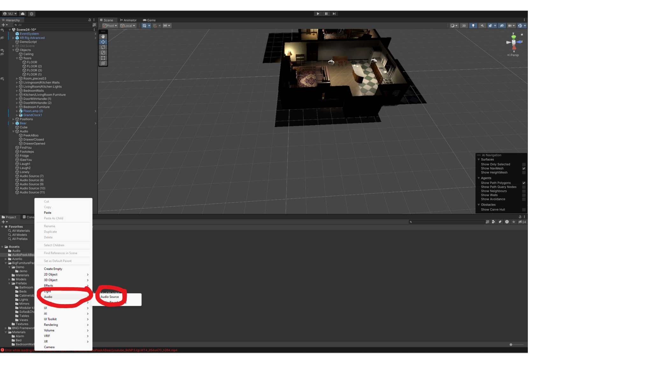
Task: Switch Scene view to 2D mode
Action: pyautogui.click(x=464, y=26)
